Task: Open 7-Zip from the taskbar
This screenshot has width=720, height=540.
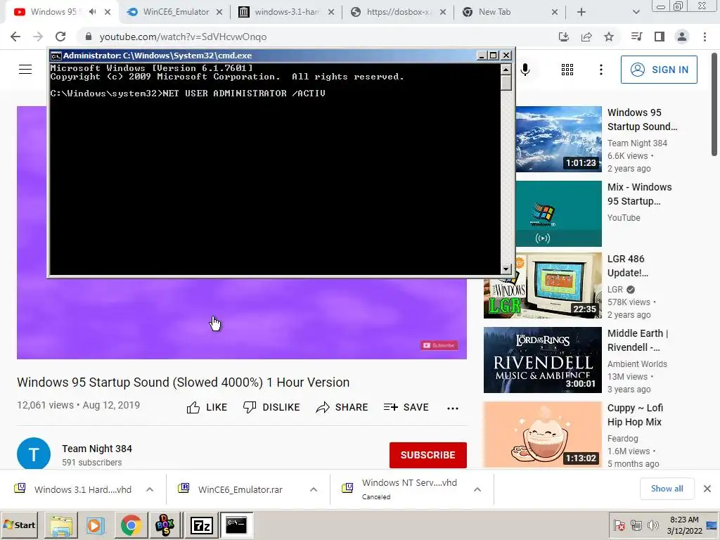Action: pos(201,525)
